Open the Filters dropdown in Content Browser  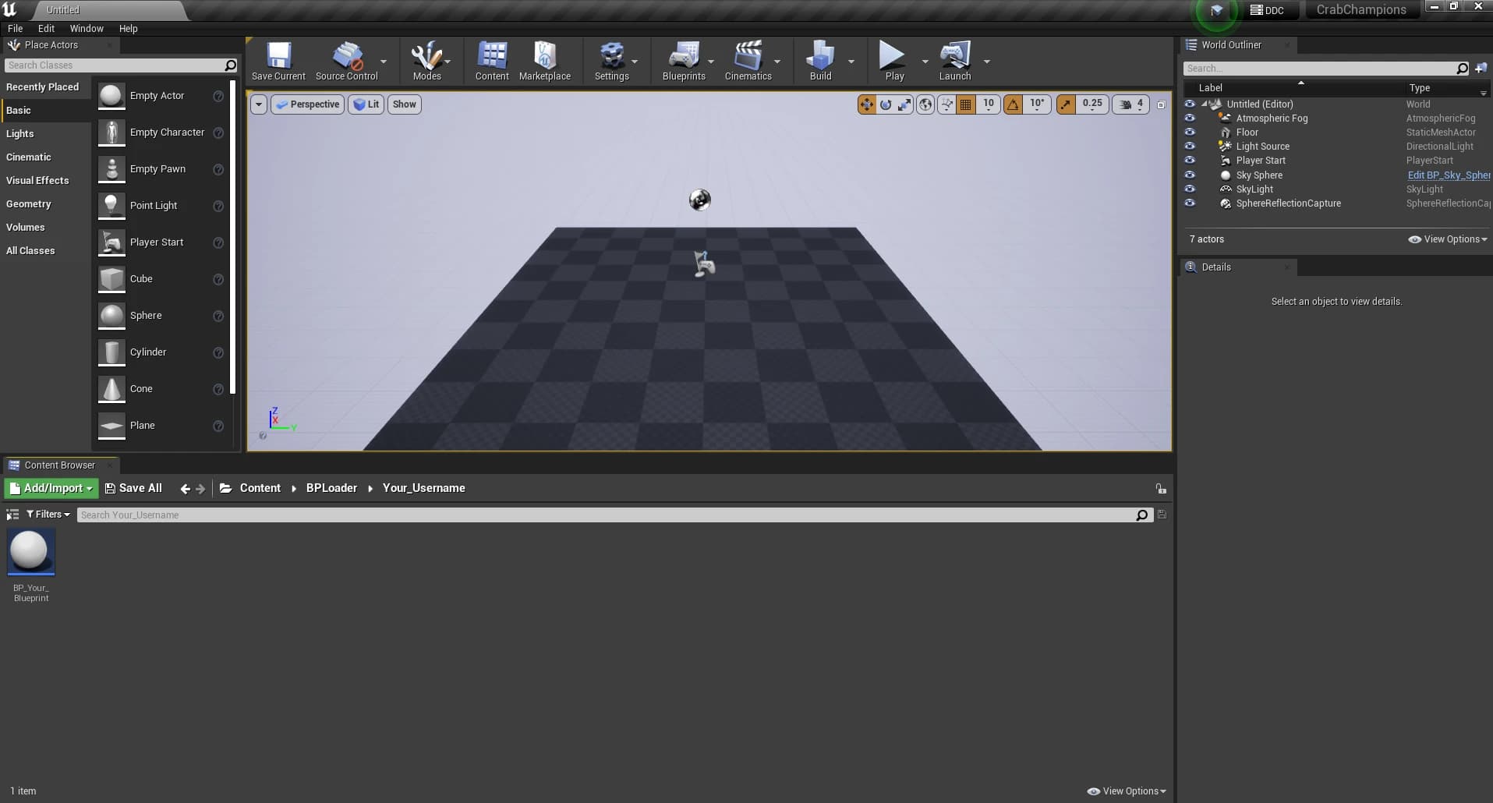point(48,515)
